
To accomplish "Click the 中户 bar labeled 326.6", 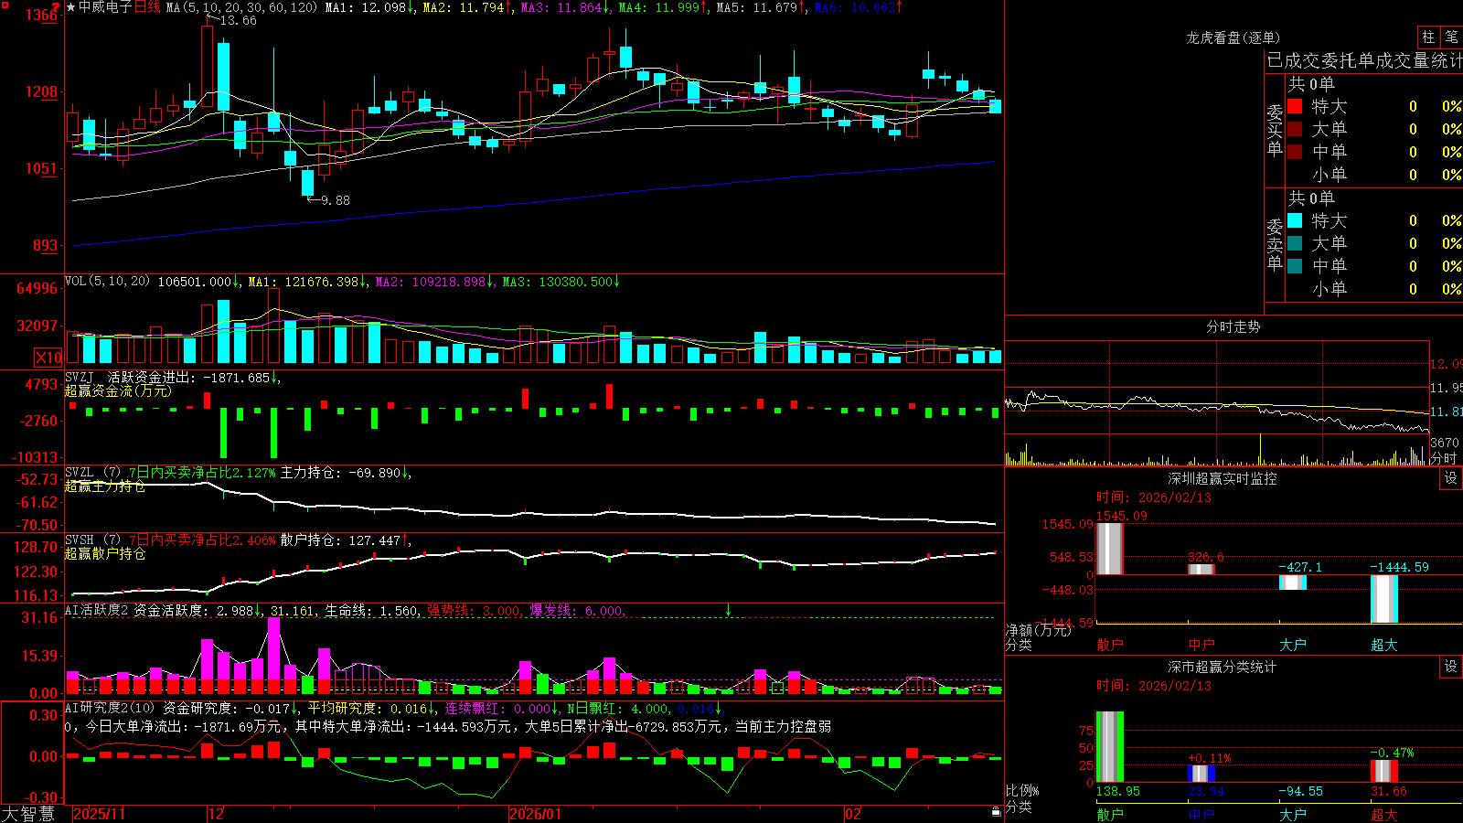I will click(1201, 569).
